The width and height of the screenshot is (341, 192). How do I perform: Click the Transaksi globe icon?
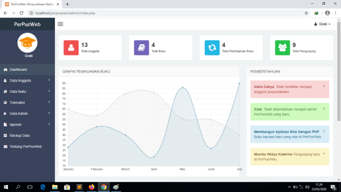pos(5,102)
